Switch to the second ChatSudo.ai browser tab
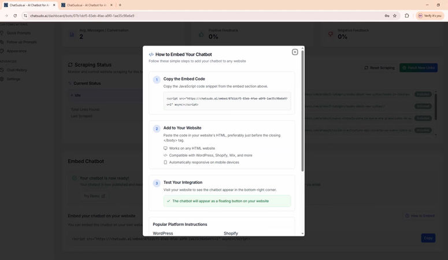The image size is (448, 260). click(x=86, y=5)
